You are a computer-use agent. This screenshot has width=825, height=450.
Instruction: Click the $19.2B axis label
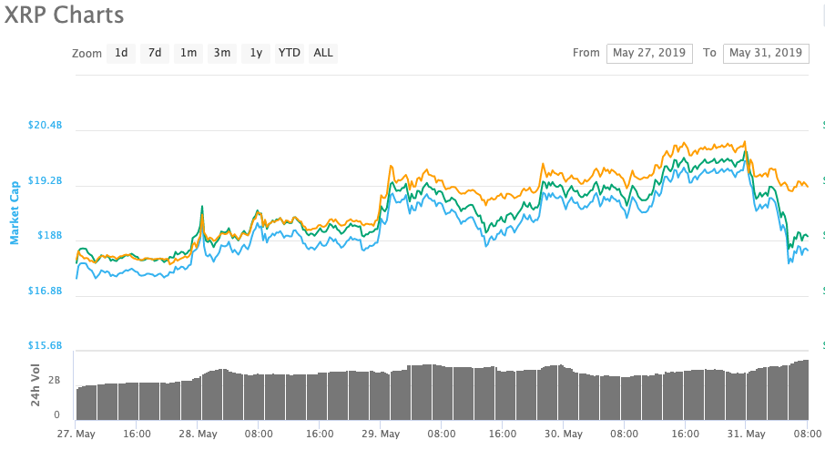pos(46,180)
